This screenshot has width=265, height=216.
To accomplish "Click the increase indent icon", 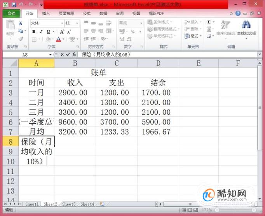I will (94, 39).
